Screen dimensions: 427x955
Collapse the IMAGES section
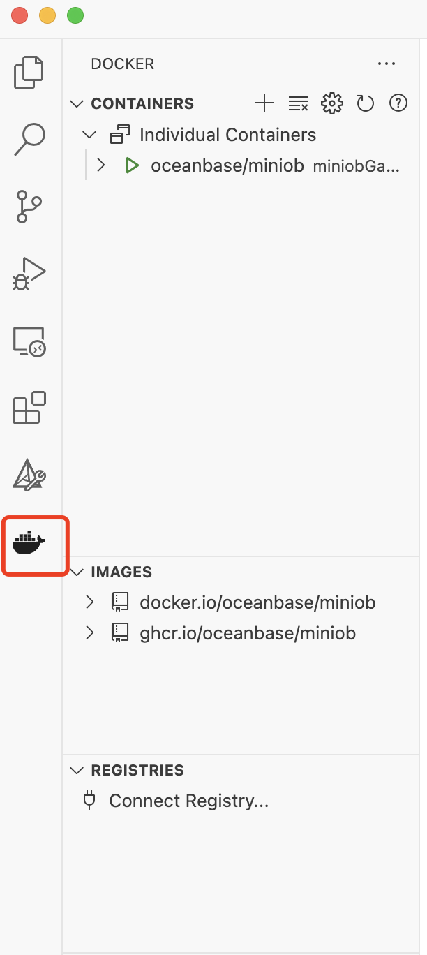76,572
